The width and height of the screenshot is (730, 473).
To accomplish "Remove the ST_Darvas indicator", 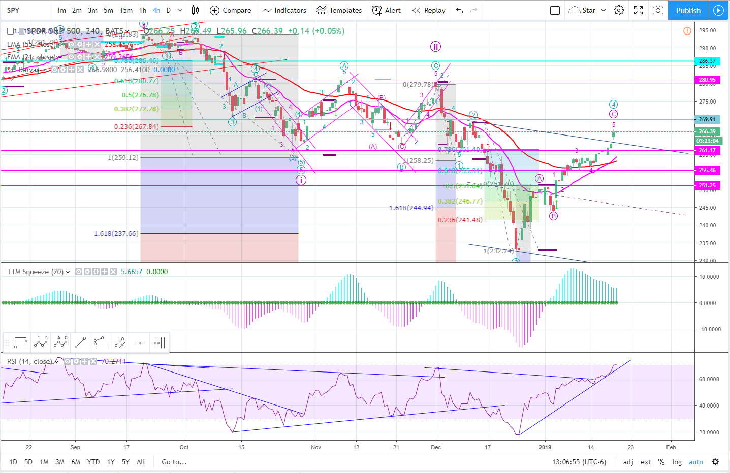I will pyautogui.click(x=80, y=70).
